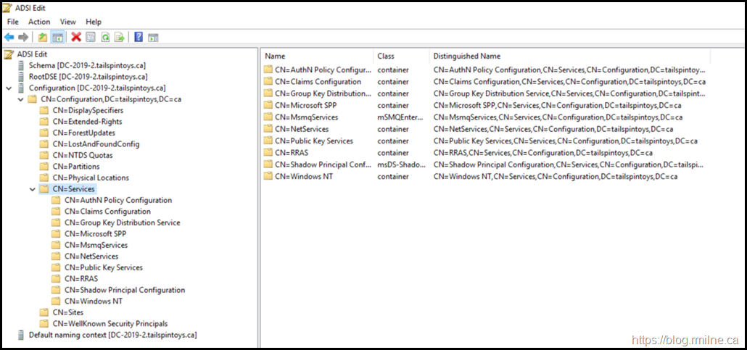Viewport: 747px width, 350px height.
Task: Collapse the Configuration naming context node
Action: point(9,88)
